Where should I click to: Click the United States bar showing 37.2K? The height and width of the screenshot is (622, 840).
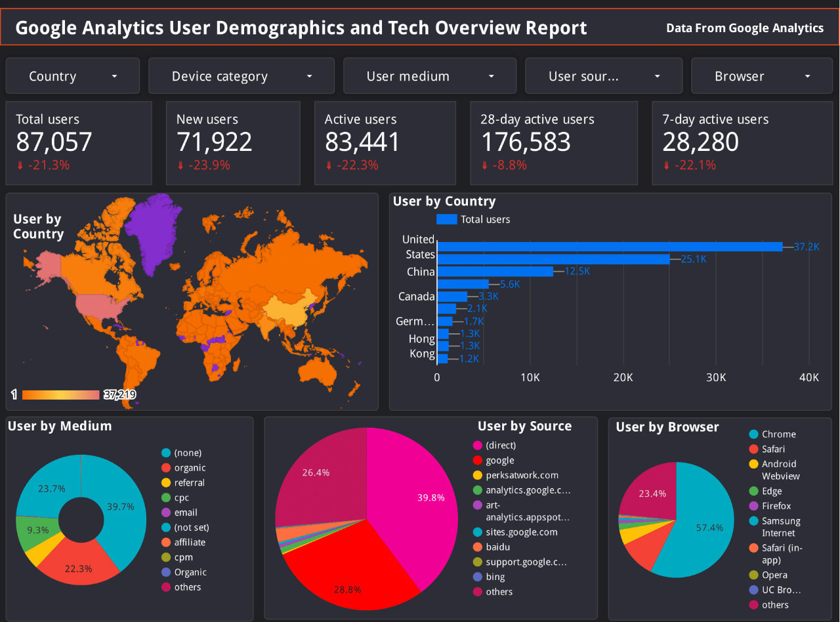[610, 247]
